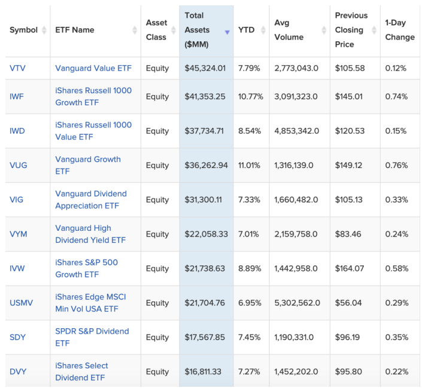
Task: Select total assets value $31,300.11
Action: point(203,200)
